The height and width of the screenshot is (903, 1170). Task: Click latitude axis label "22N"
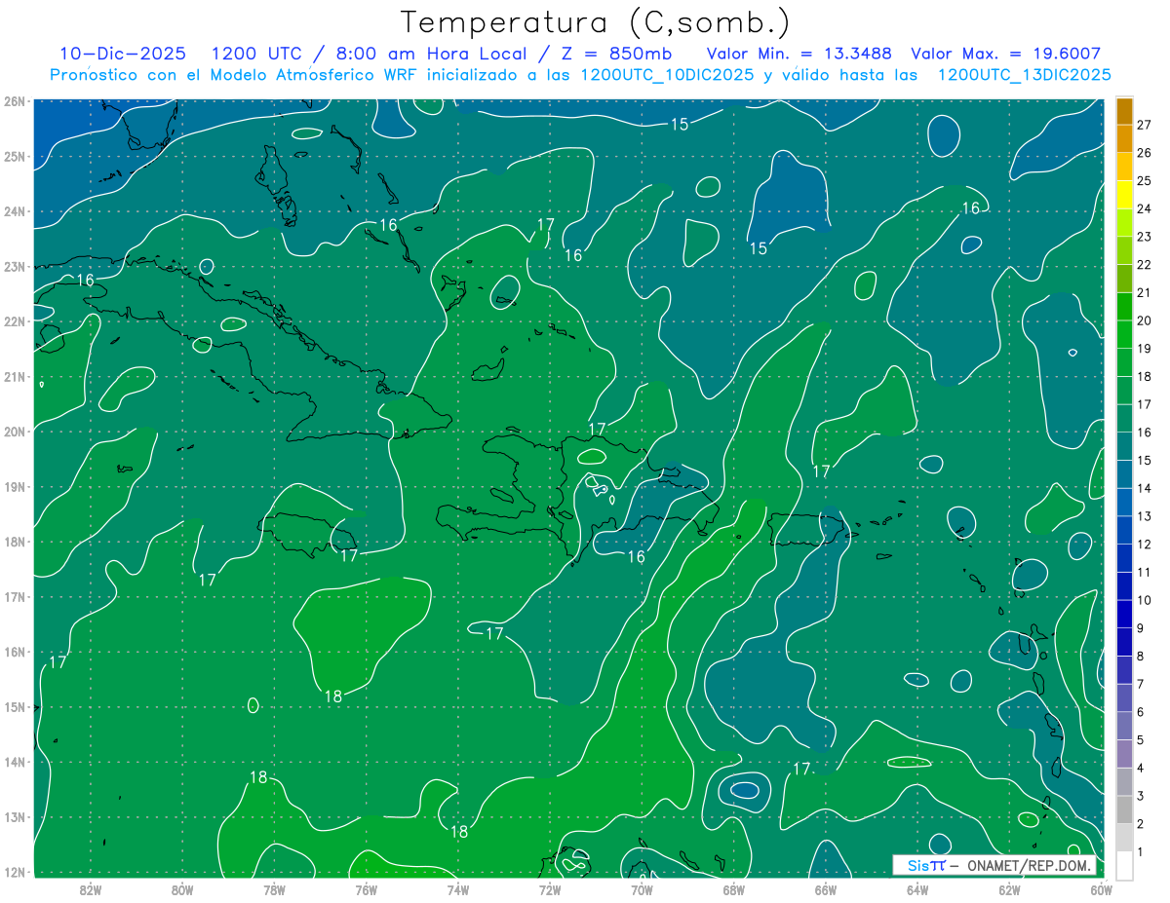click(15, 321)
